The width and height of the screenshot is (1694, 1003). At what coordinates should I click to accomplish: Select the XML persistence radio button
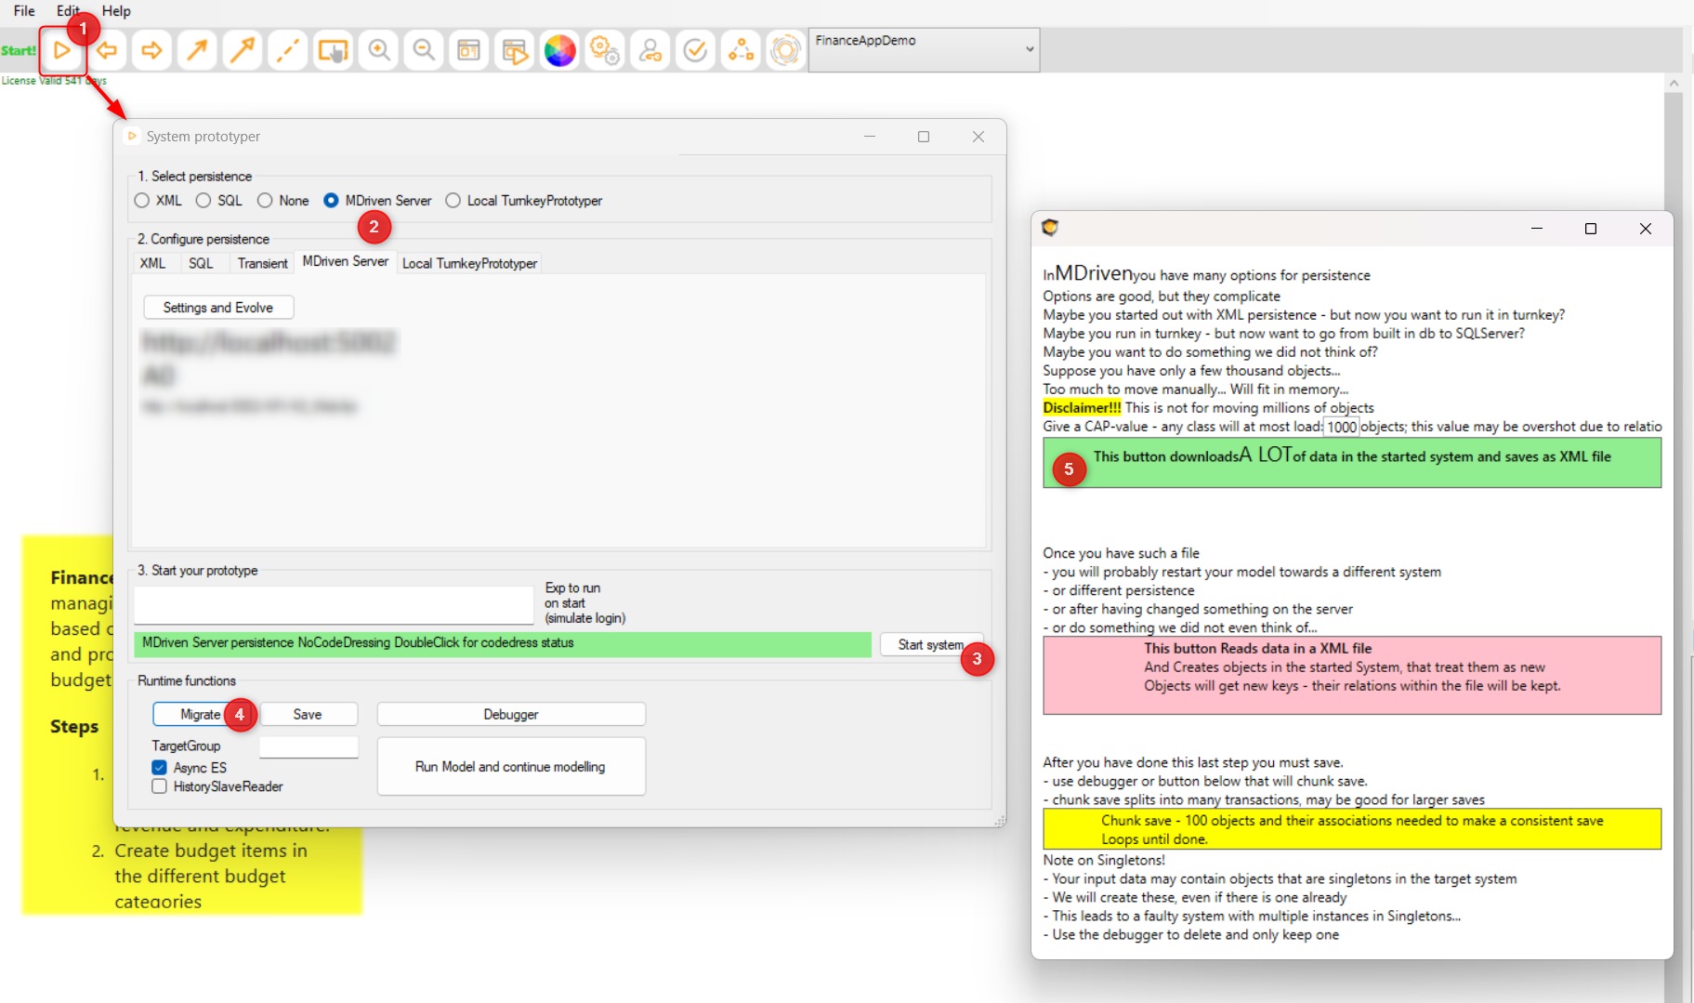coord(142,201)
